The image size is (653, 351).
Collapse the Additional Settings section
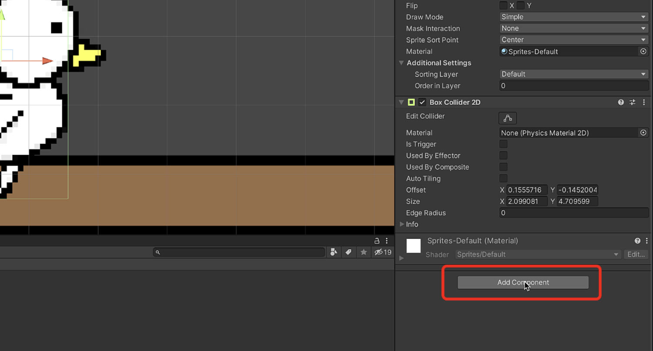click(x=401, y=63)
